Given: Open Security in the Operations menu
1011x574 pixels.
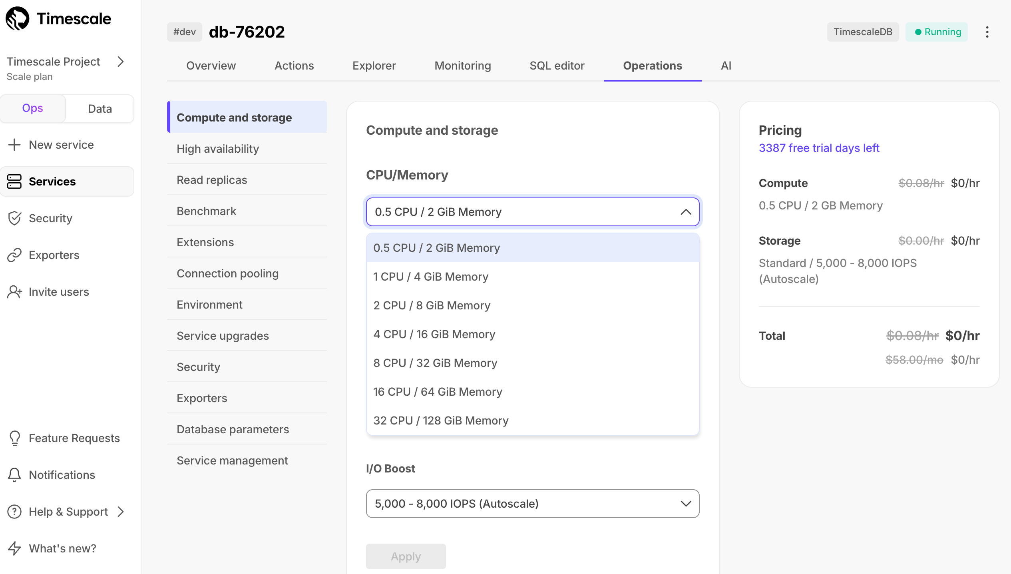Looking at the screenshot, I should [x=247, y=367].
